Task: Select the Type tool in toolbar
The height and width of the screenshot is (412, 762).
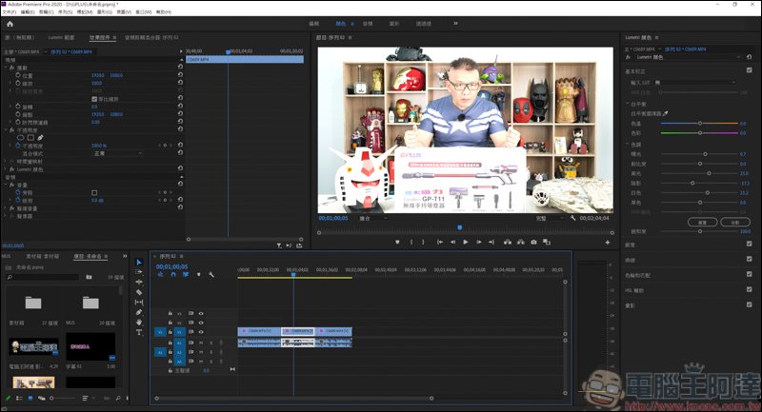Action: pos(139,332)
